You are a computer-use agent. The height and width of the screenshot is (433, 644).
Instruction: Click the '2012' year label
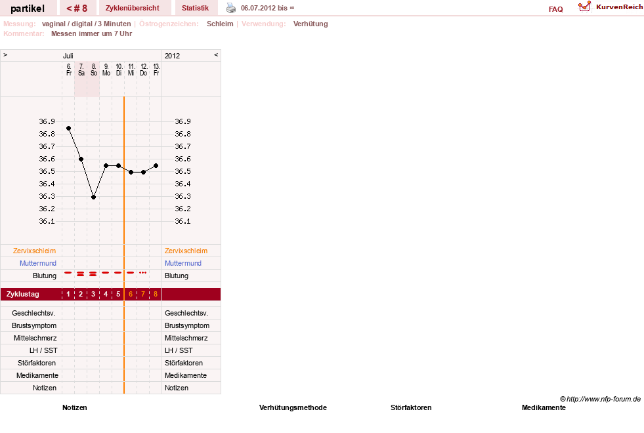pyautogui.click(x=173, y=56)
